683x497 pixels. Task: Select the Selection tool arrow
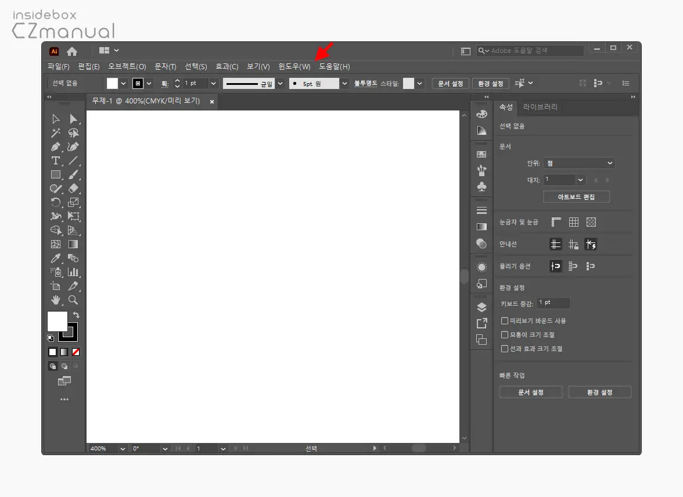(x=56, y=119)
